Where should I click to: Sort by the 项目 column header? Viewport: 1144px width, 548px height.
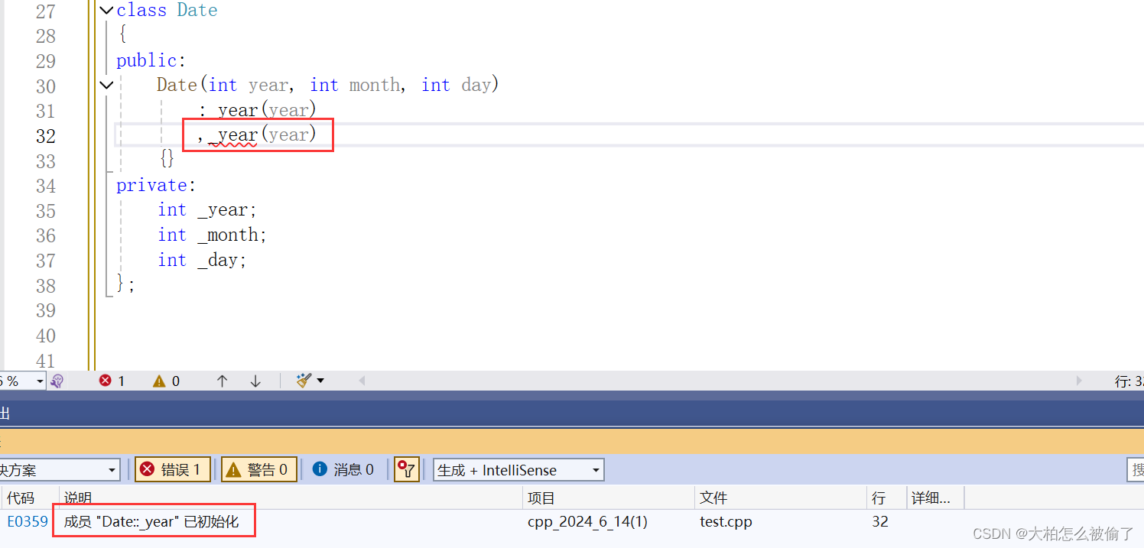[x=609, y=498]
